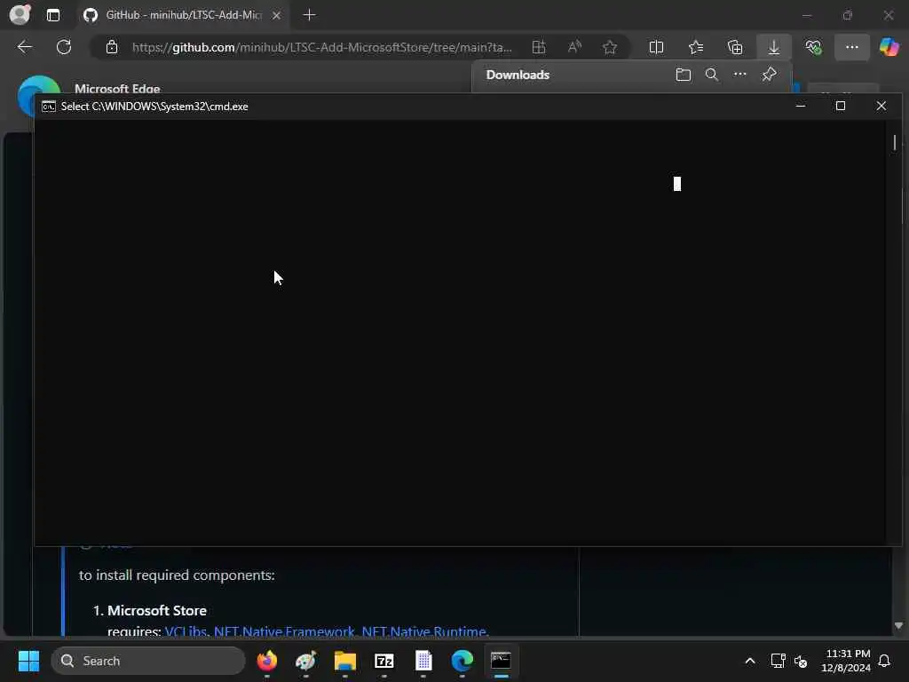Go back to previous page
The image size is (909, 682).
click(25, 47)
